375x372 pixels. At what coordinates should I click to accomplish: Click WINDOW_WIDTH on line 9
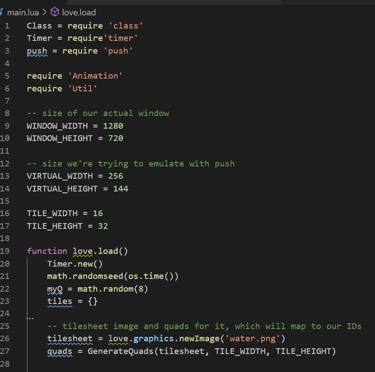(57, 126)
